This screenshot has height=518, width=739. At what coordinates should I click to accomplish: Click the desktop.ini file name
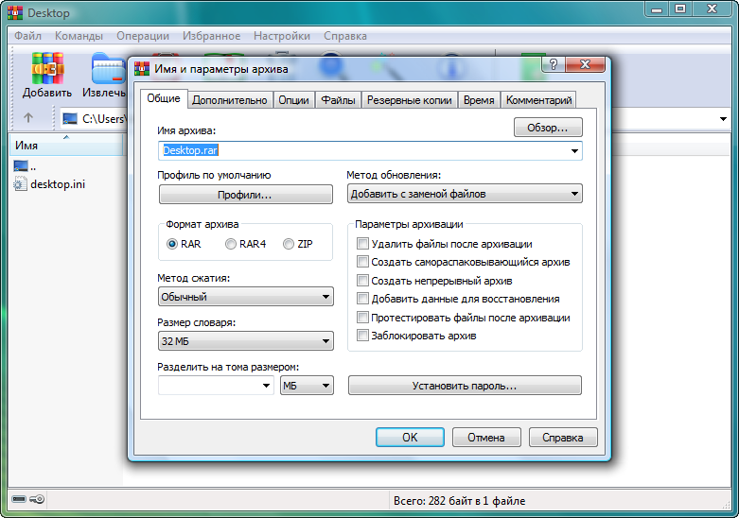pos(58,184)
